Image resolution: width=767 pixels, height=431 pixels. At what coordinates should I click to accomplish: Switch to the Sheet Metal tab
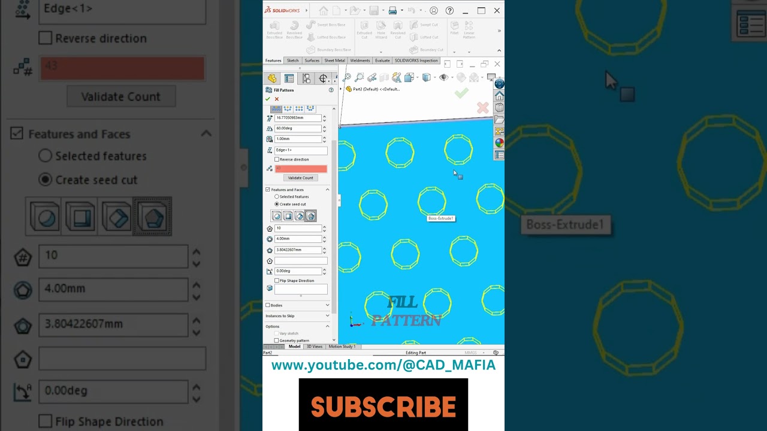point(335,60)
